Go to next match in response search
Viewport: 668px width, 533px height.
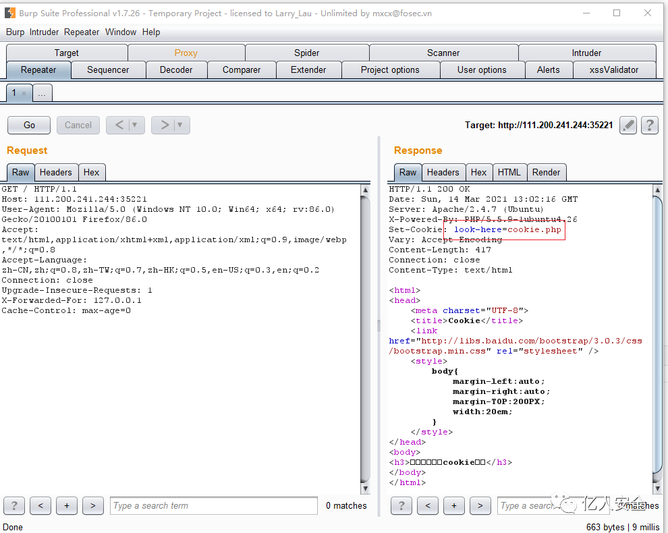480,505
